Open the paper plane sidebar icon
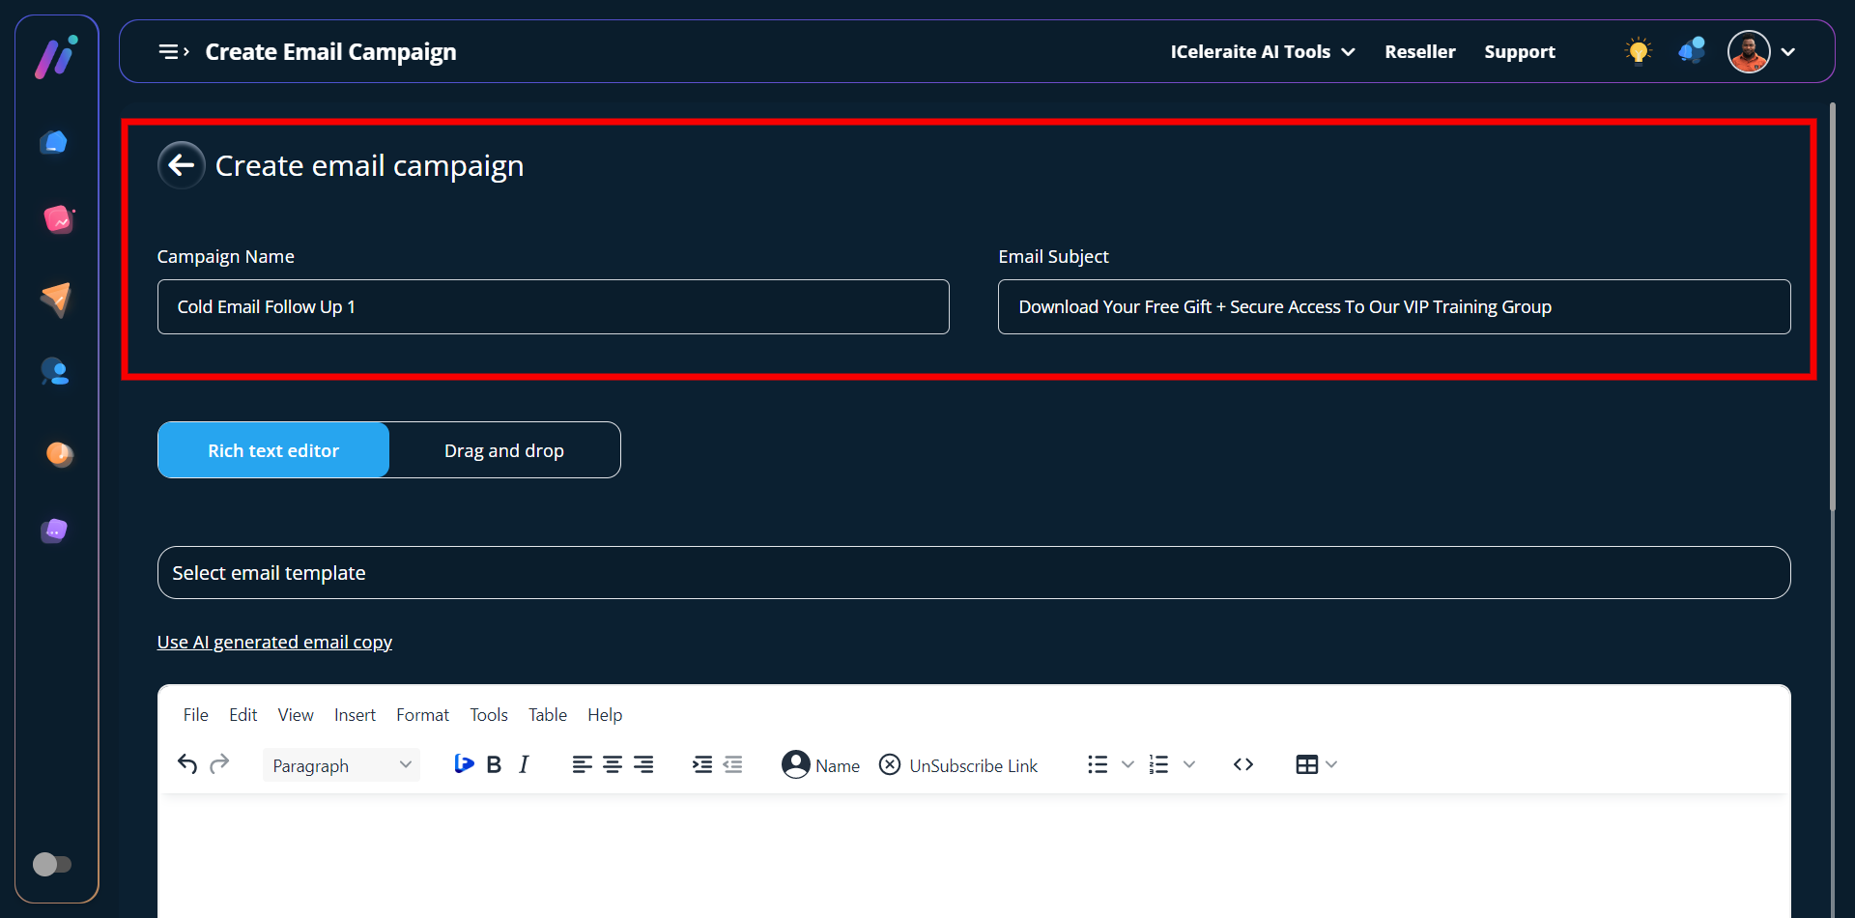Screen dimensions: 1855x918 coord(56,299)
